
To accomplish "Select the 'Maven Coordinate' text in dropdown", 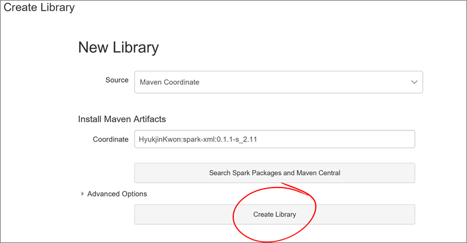I will pos(169,83).
